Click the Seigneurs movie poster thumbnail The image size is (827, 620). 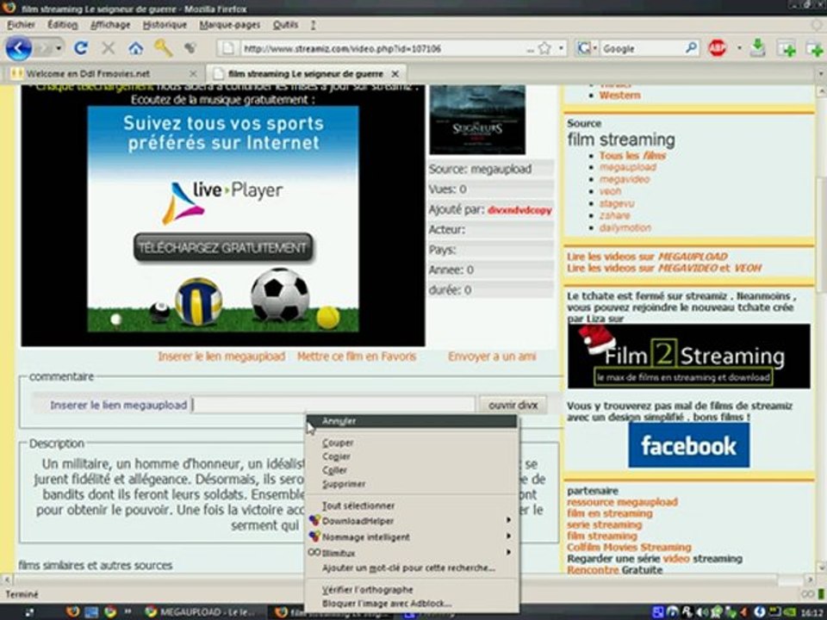pos(477,120)
